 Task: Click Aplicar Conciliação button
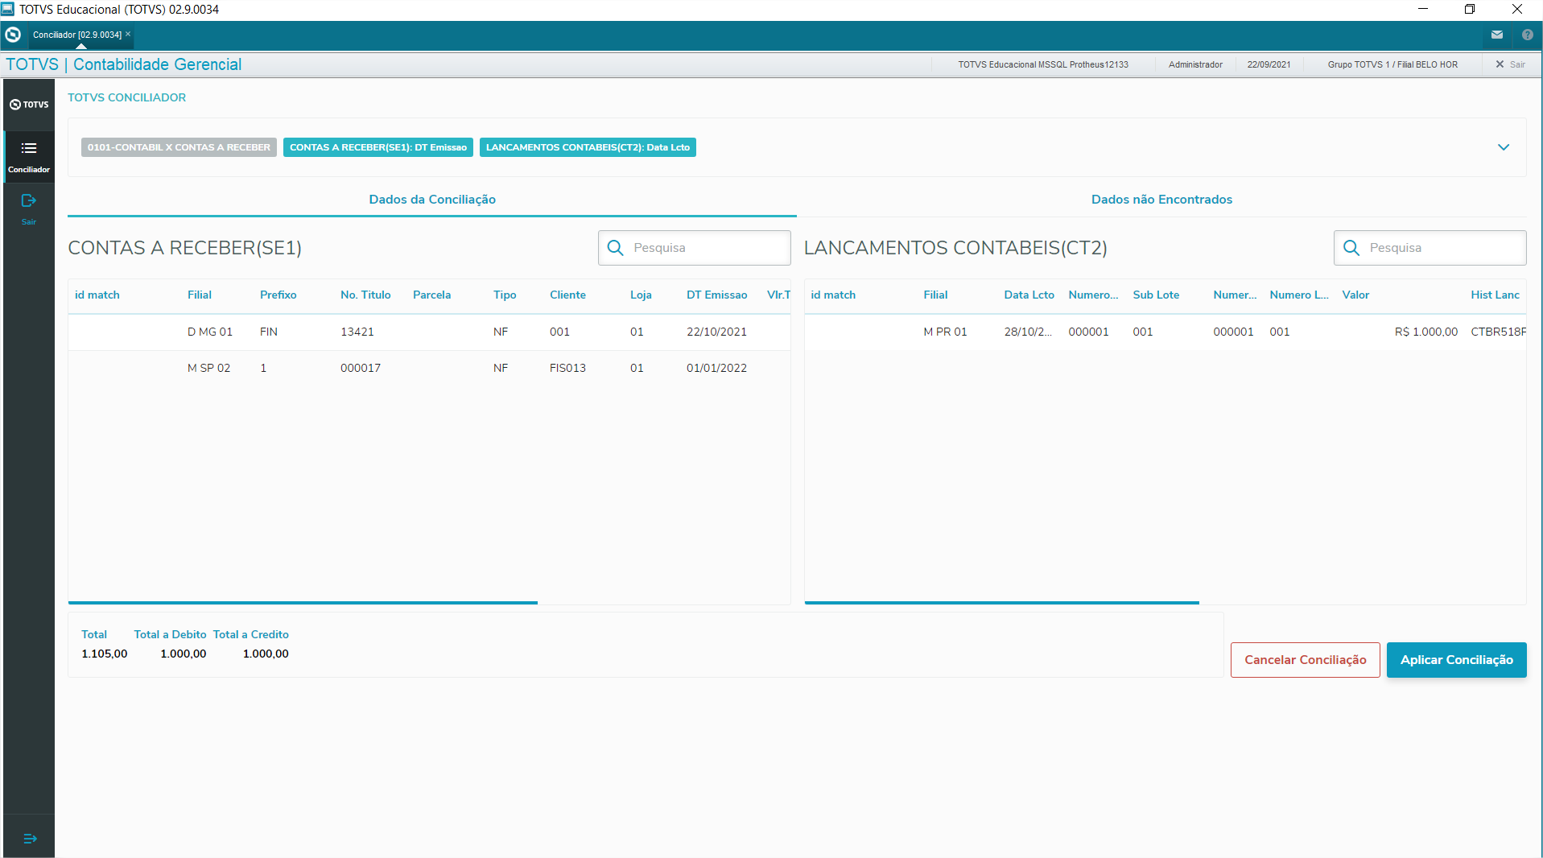pyautogui.click(x=1457, y=660)
